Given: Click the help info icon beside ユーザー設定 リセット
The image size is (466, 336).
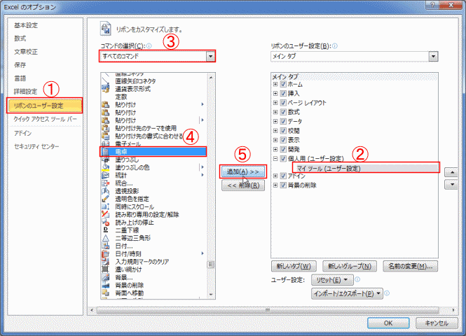Looking at the screenshot, I should (357, 279).
